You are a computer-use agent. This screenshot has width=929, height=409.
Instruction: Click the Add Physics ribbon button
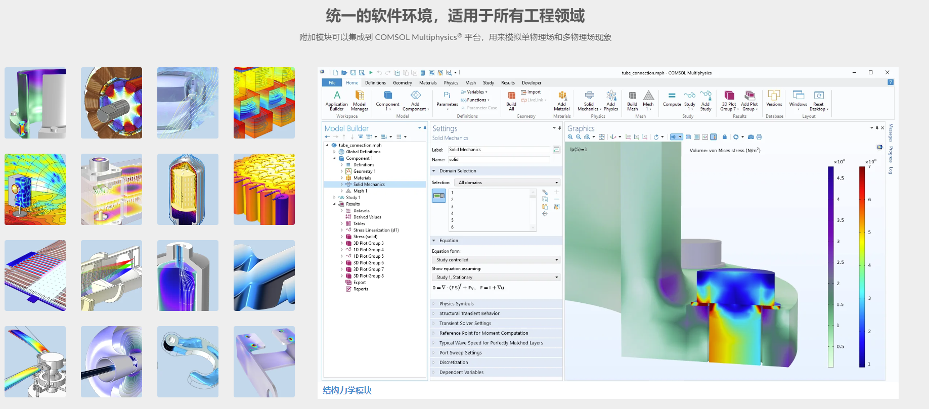[x=611, y=100]
